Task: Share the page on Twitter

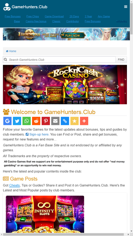Action: 17,121
